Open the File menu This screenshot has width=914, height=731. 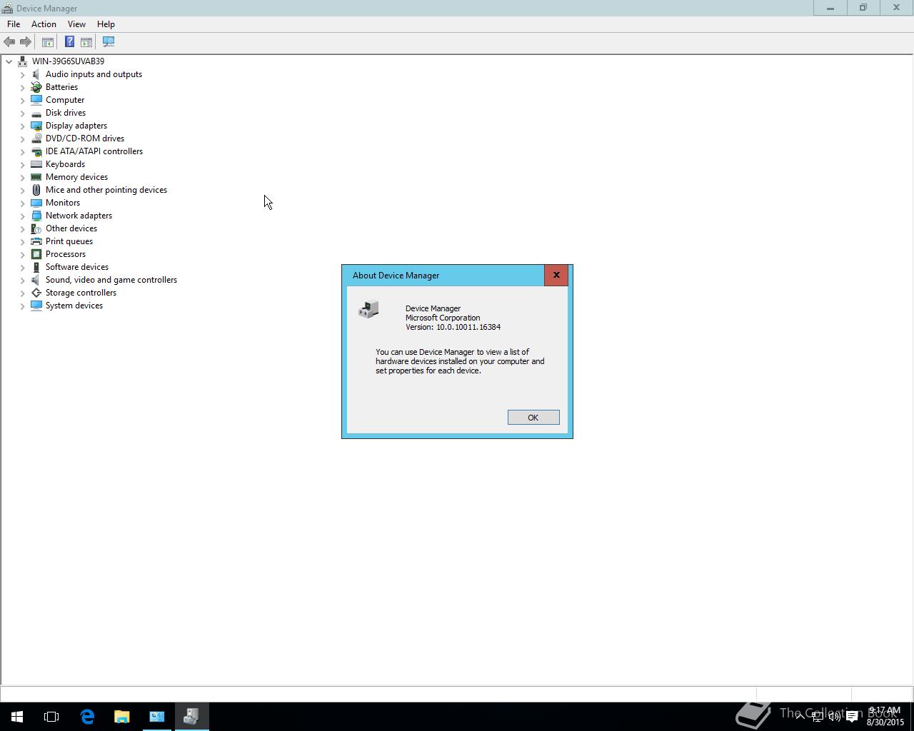pyautogui.click(x=14, y=24)
